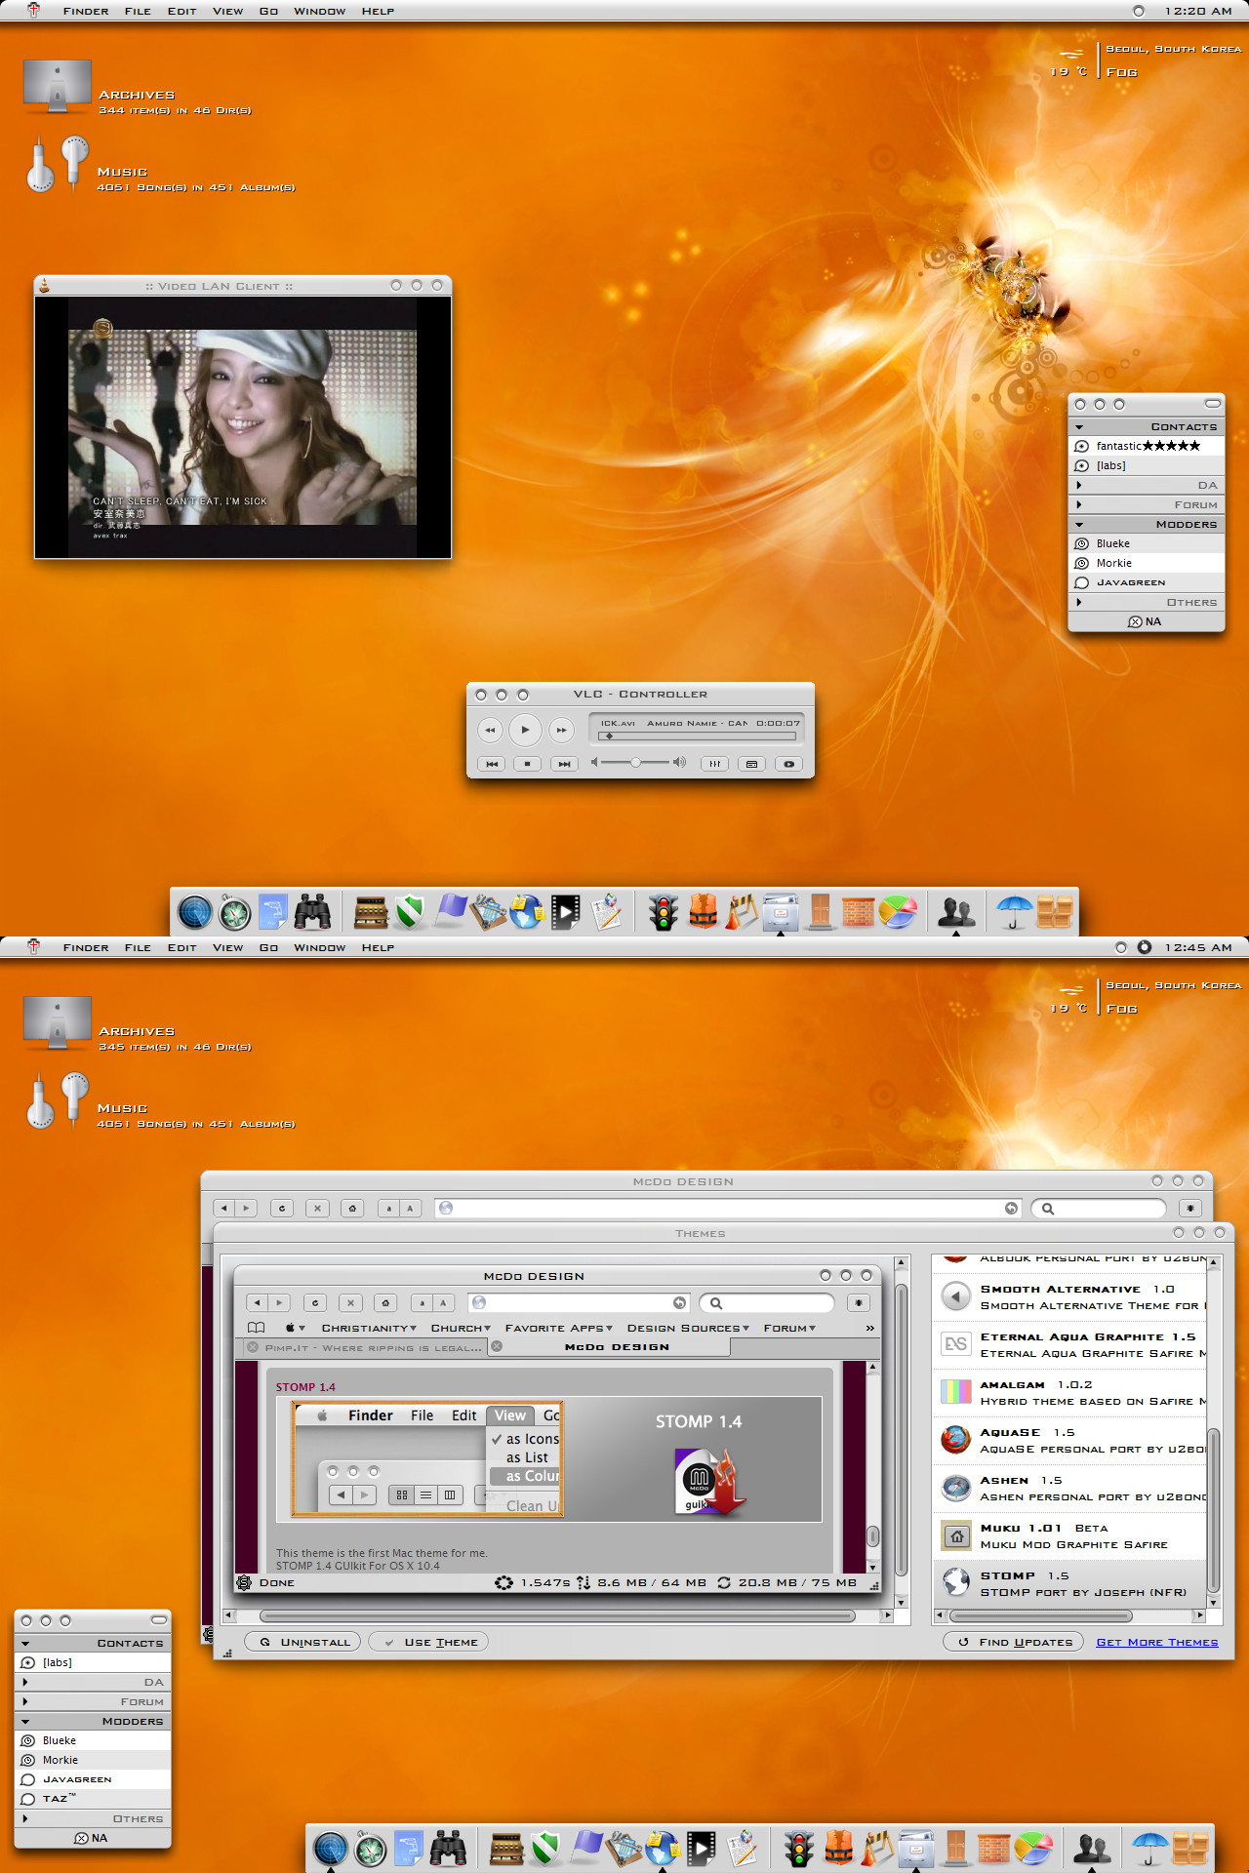Seek along the VLC playback position bar

[x=699, y=737]
